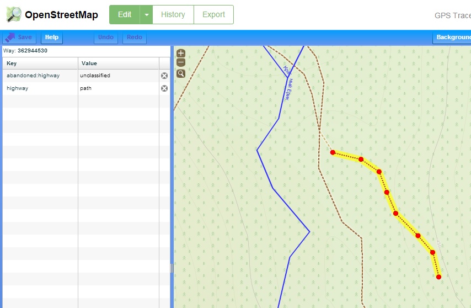Open the Edit dropdown arrow

(x=146, y=15)
